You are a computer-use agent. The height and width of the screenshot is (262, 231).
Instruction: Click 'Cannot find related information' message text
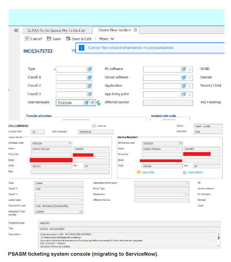[131, 48]
